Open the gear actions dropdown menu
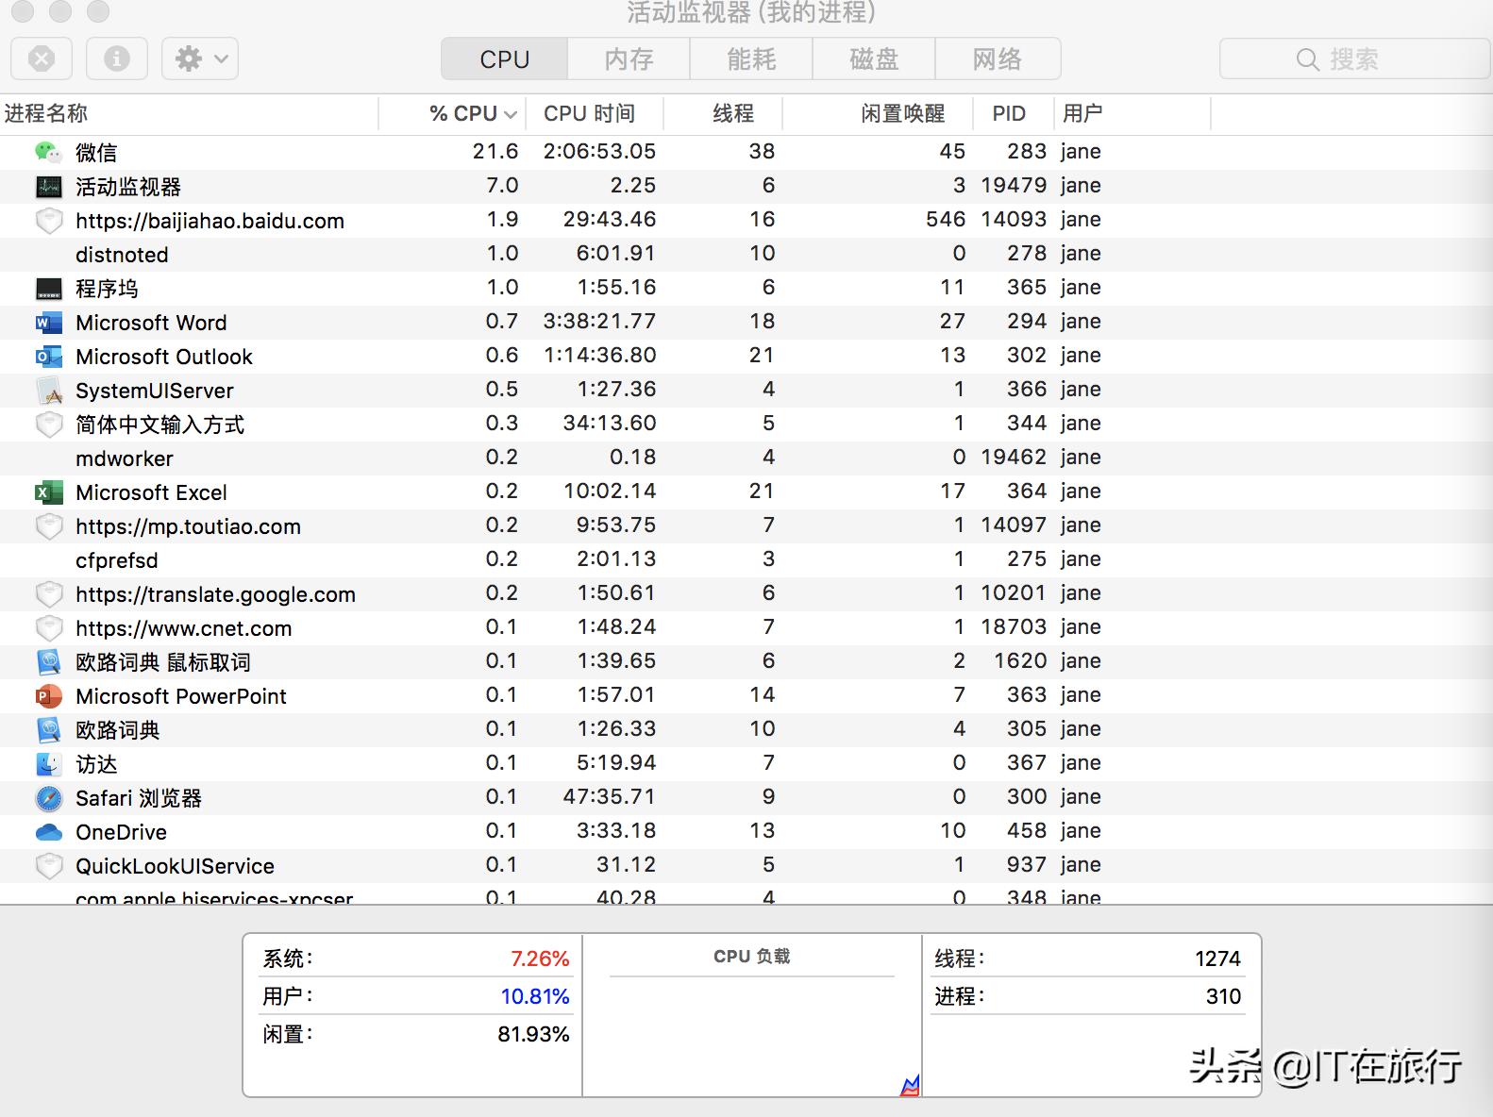Viewport: 1493px width, 1117px height. (200, 58)
